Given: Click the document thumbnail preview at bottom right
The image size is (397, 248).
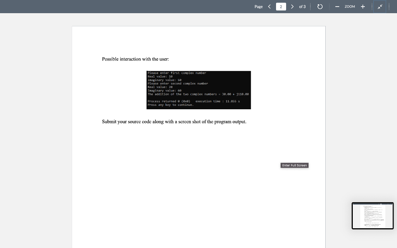Looking at the screenshot, I should pyautogui.click(x=373, y=216).
